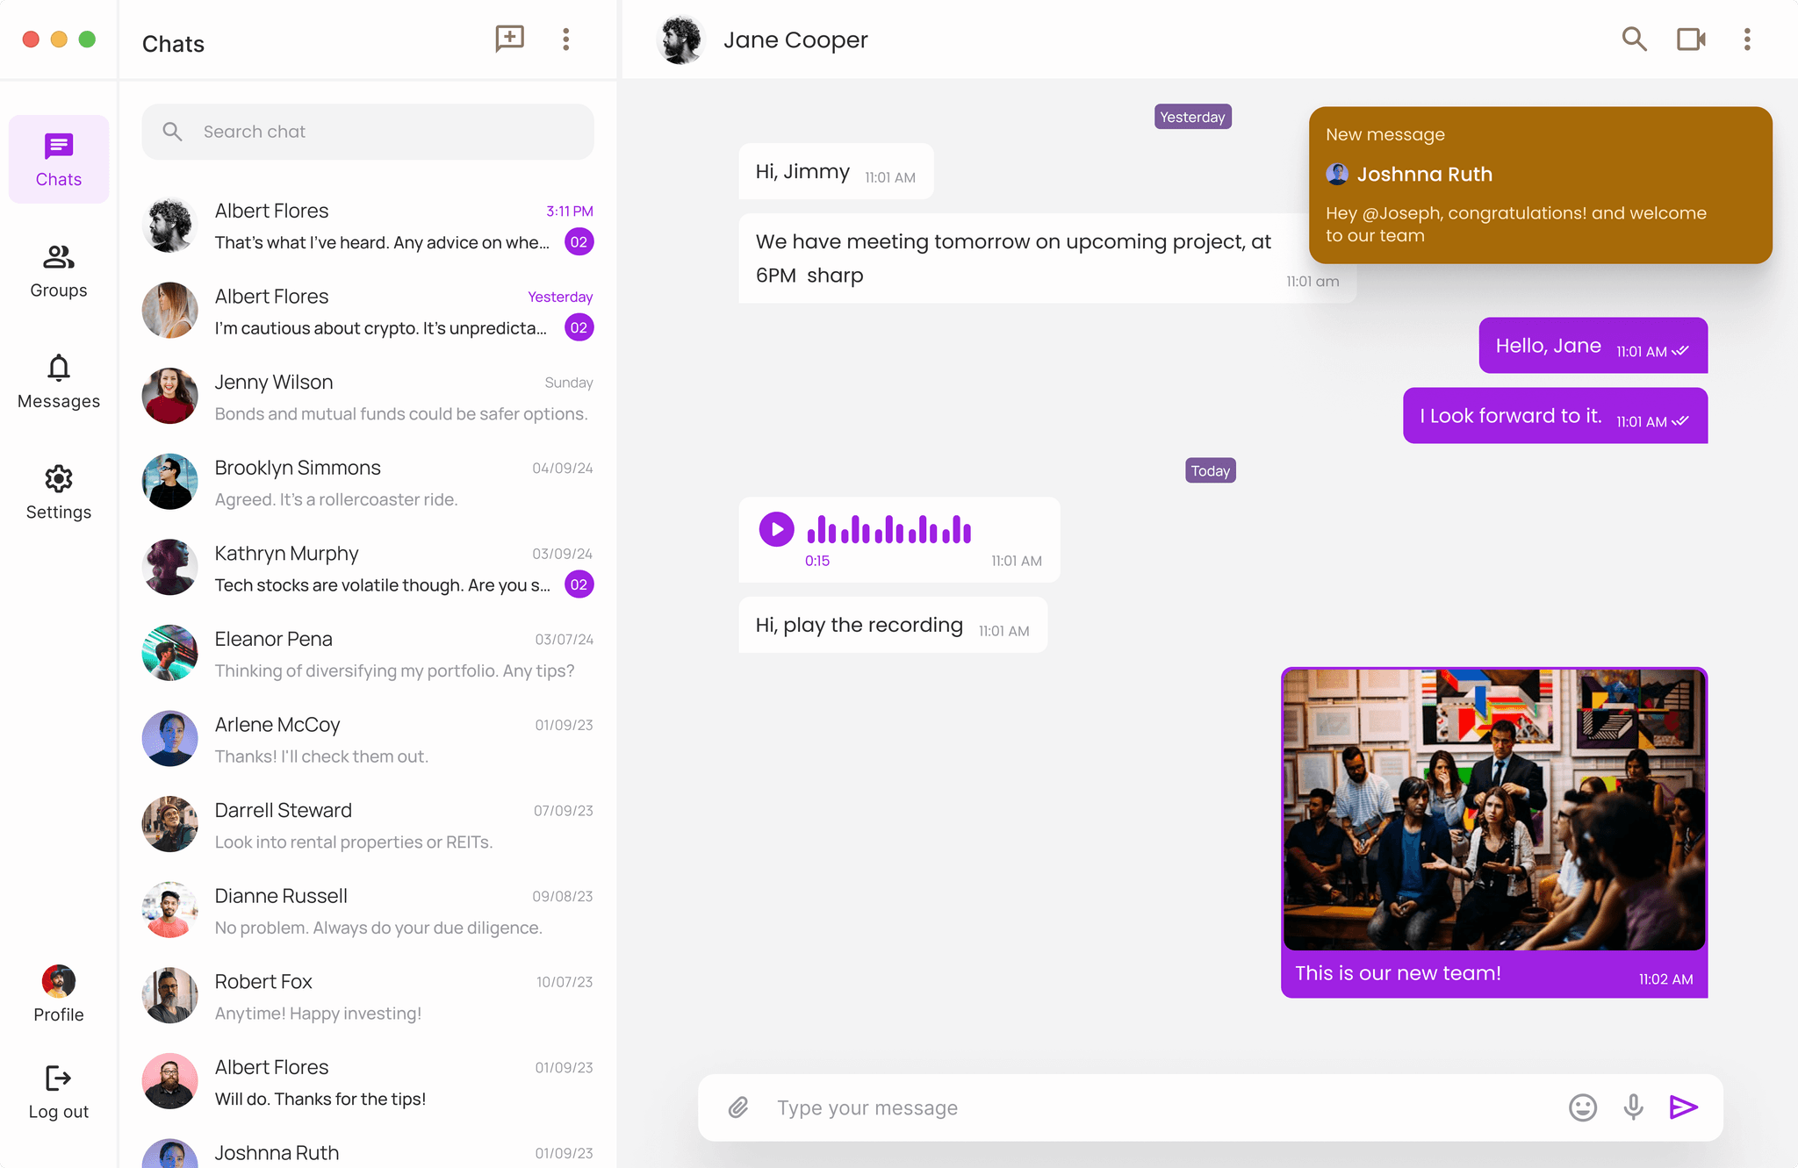Switch to the Groups tab
The image size is (1798, 1168).
coord(59,270)
